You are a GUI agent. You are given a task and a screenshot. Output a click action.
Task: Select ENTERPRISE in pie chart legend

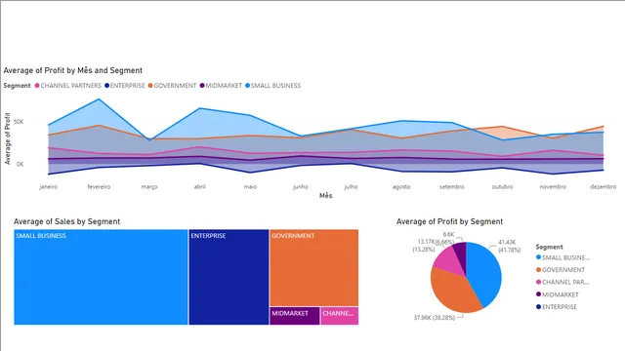pos(557,307)
